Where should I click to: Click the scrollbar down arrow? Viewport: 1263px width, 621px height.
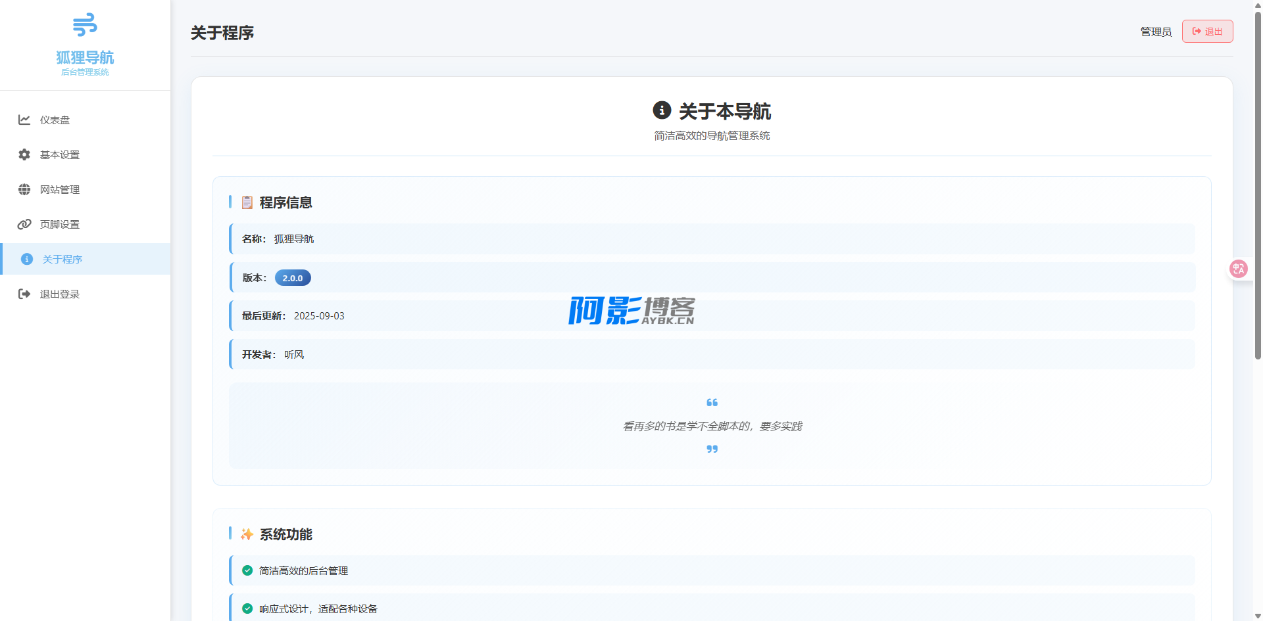[1258, 616]
